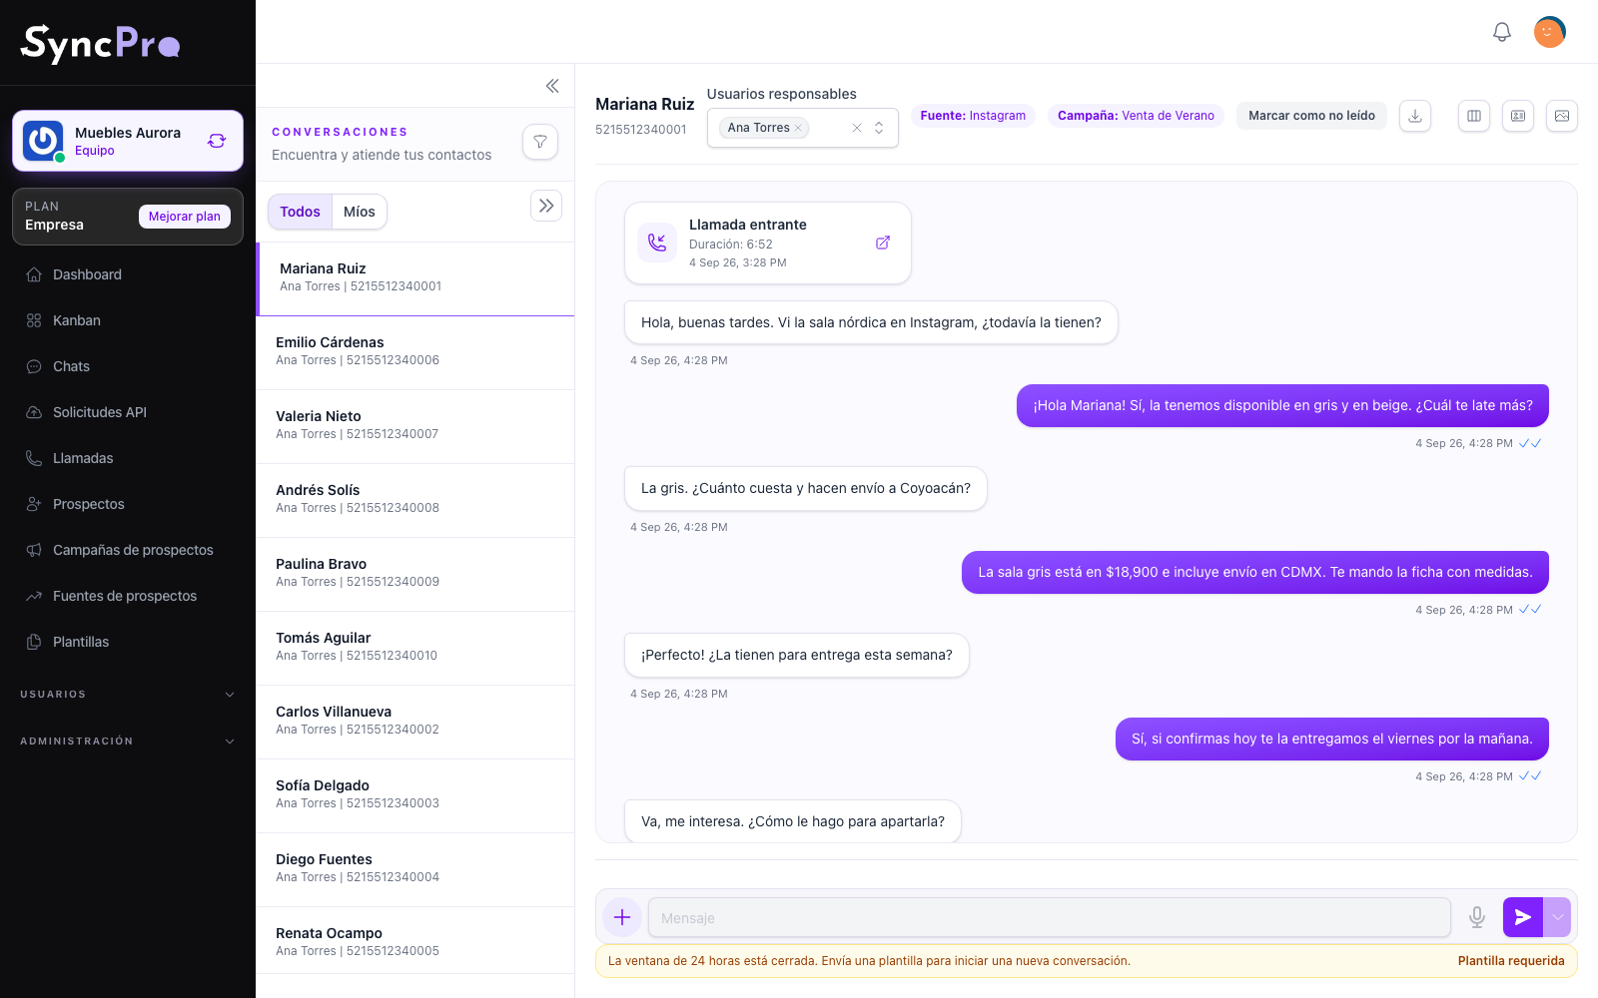Go to the Kanban page
Viewport: 1598px width, 998px height.
pos(128,320)
